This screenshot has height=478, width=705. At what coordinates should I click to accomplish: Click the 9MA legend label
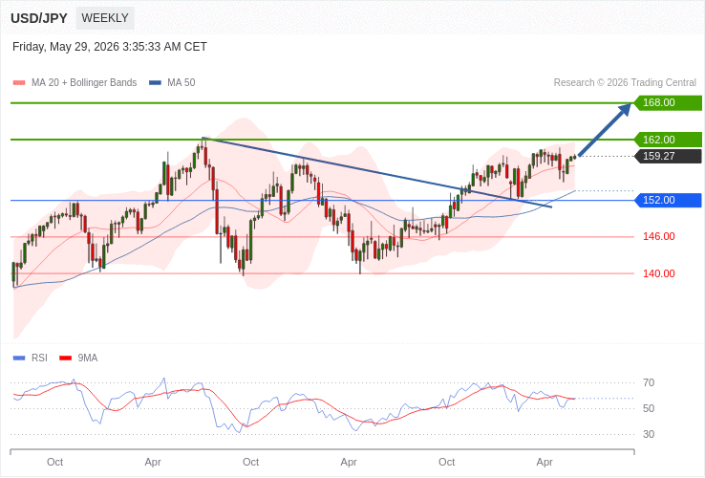pyautogui.click(x=88, y=358)
